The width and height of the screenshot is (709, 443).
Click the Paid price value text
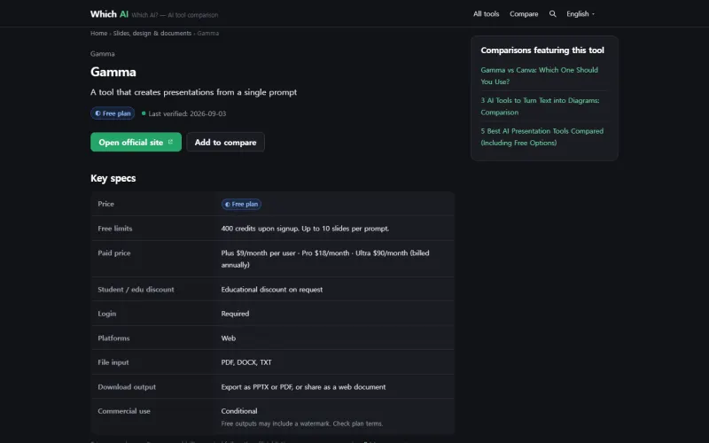click(x=325, y=259)
